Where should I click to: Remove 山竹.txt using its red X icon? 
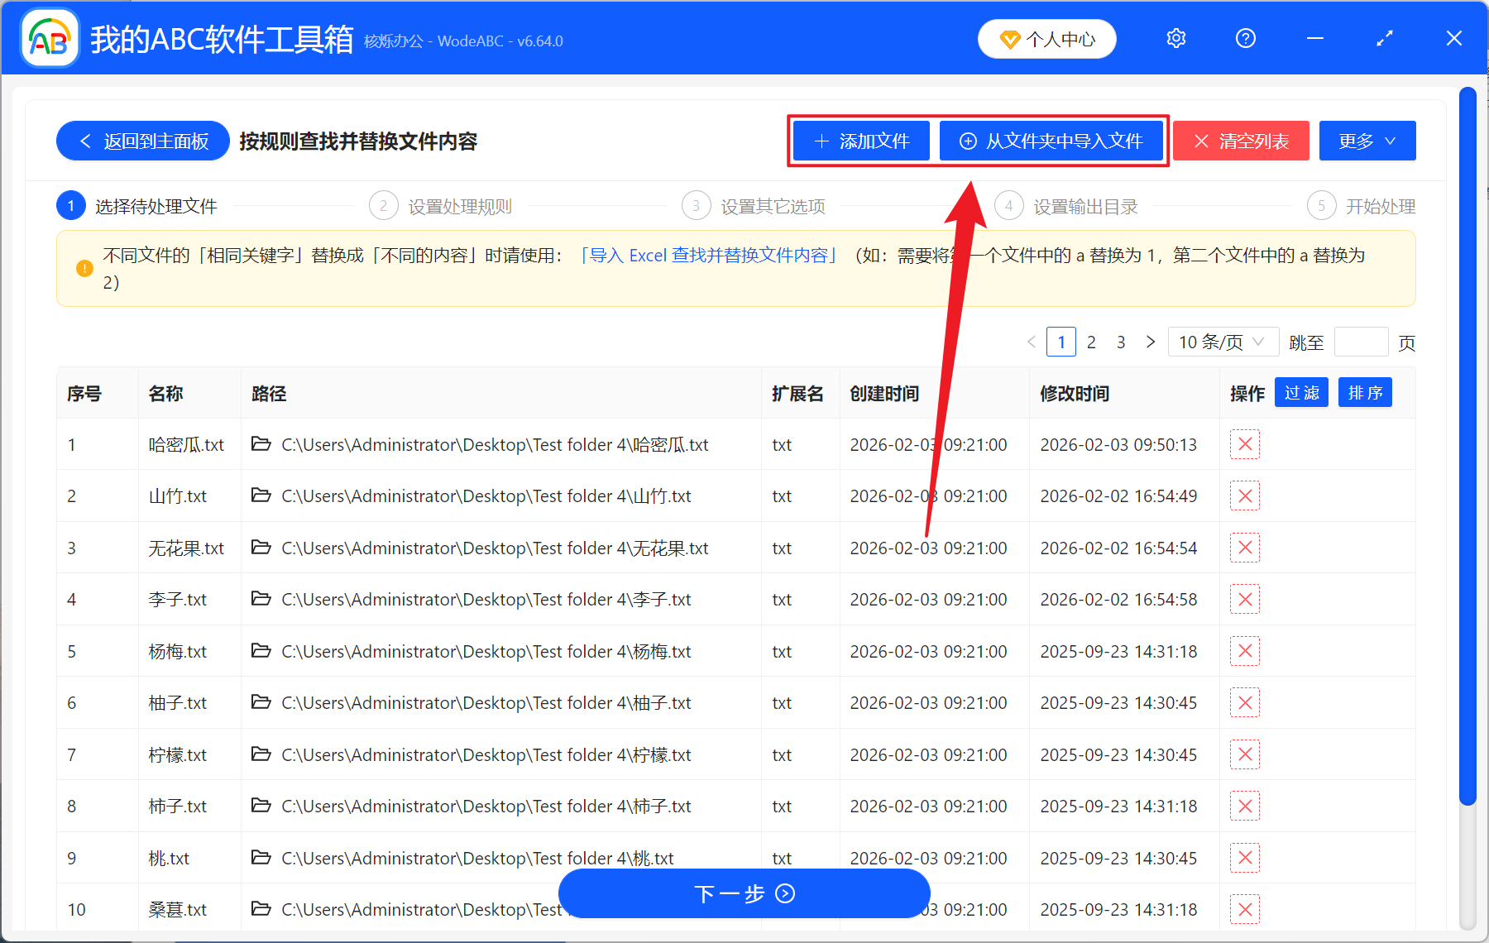click(1245, 495)
